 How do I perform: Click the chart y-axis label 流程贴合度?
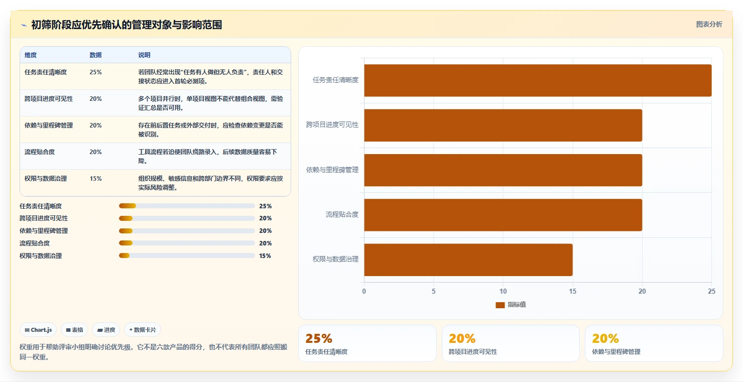342,215
